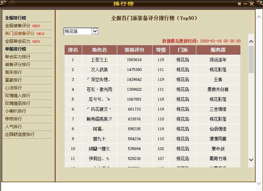Image resolution: width=263 pixels, height=191 pixels.
Task: Select character name 上苍之上
Action: (99, 60)
